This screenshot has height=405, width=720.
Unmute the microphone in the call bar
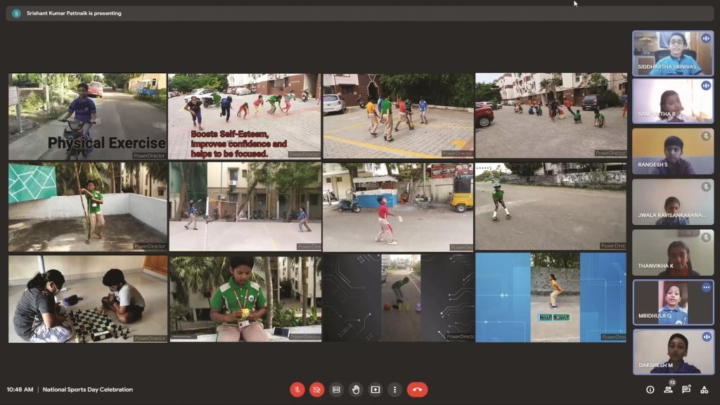click(297, 390)
